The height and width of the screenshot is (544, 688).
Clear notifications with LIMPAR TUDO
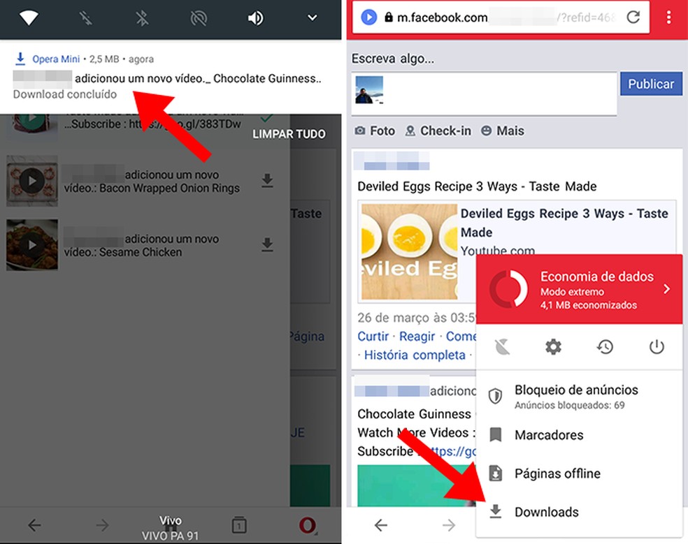(x=289, y=134)
